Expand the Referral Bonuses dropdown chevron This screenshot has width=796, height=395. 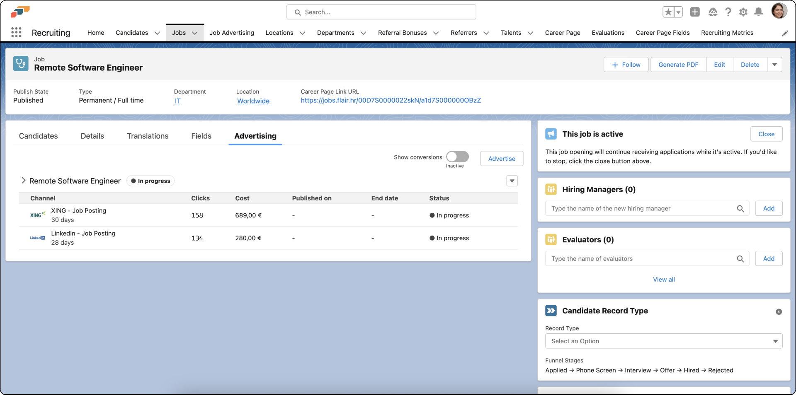(x=436, y=33)
